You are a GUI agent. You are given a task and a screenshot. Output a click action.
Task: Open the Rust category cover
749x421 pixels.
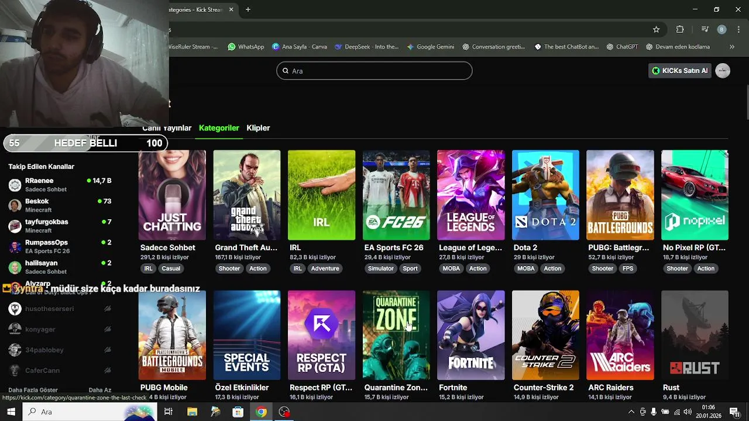tap(695, 335)
